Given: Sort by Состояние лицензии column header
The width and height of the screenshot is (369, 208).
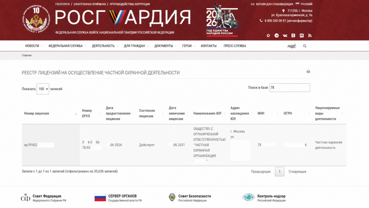Looking at the screenshot, I should (x=151, y=113).
